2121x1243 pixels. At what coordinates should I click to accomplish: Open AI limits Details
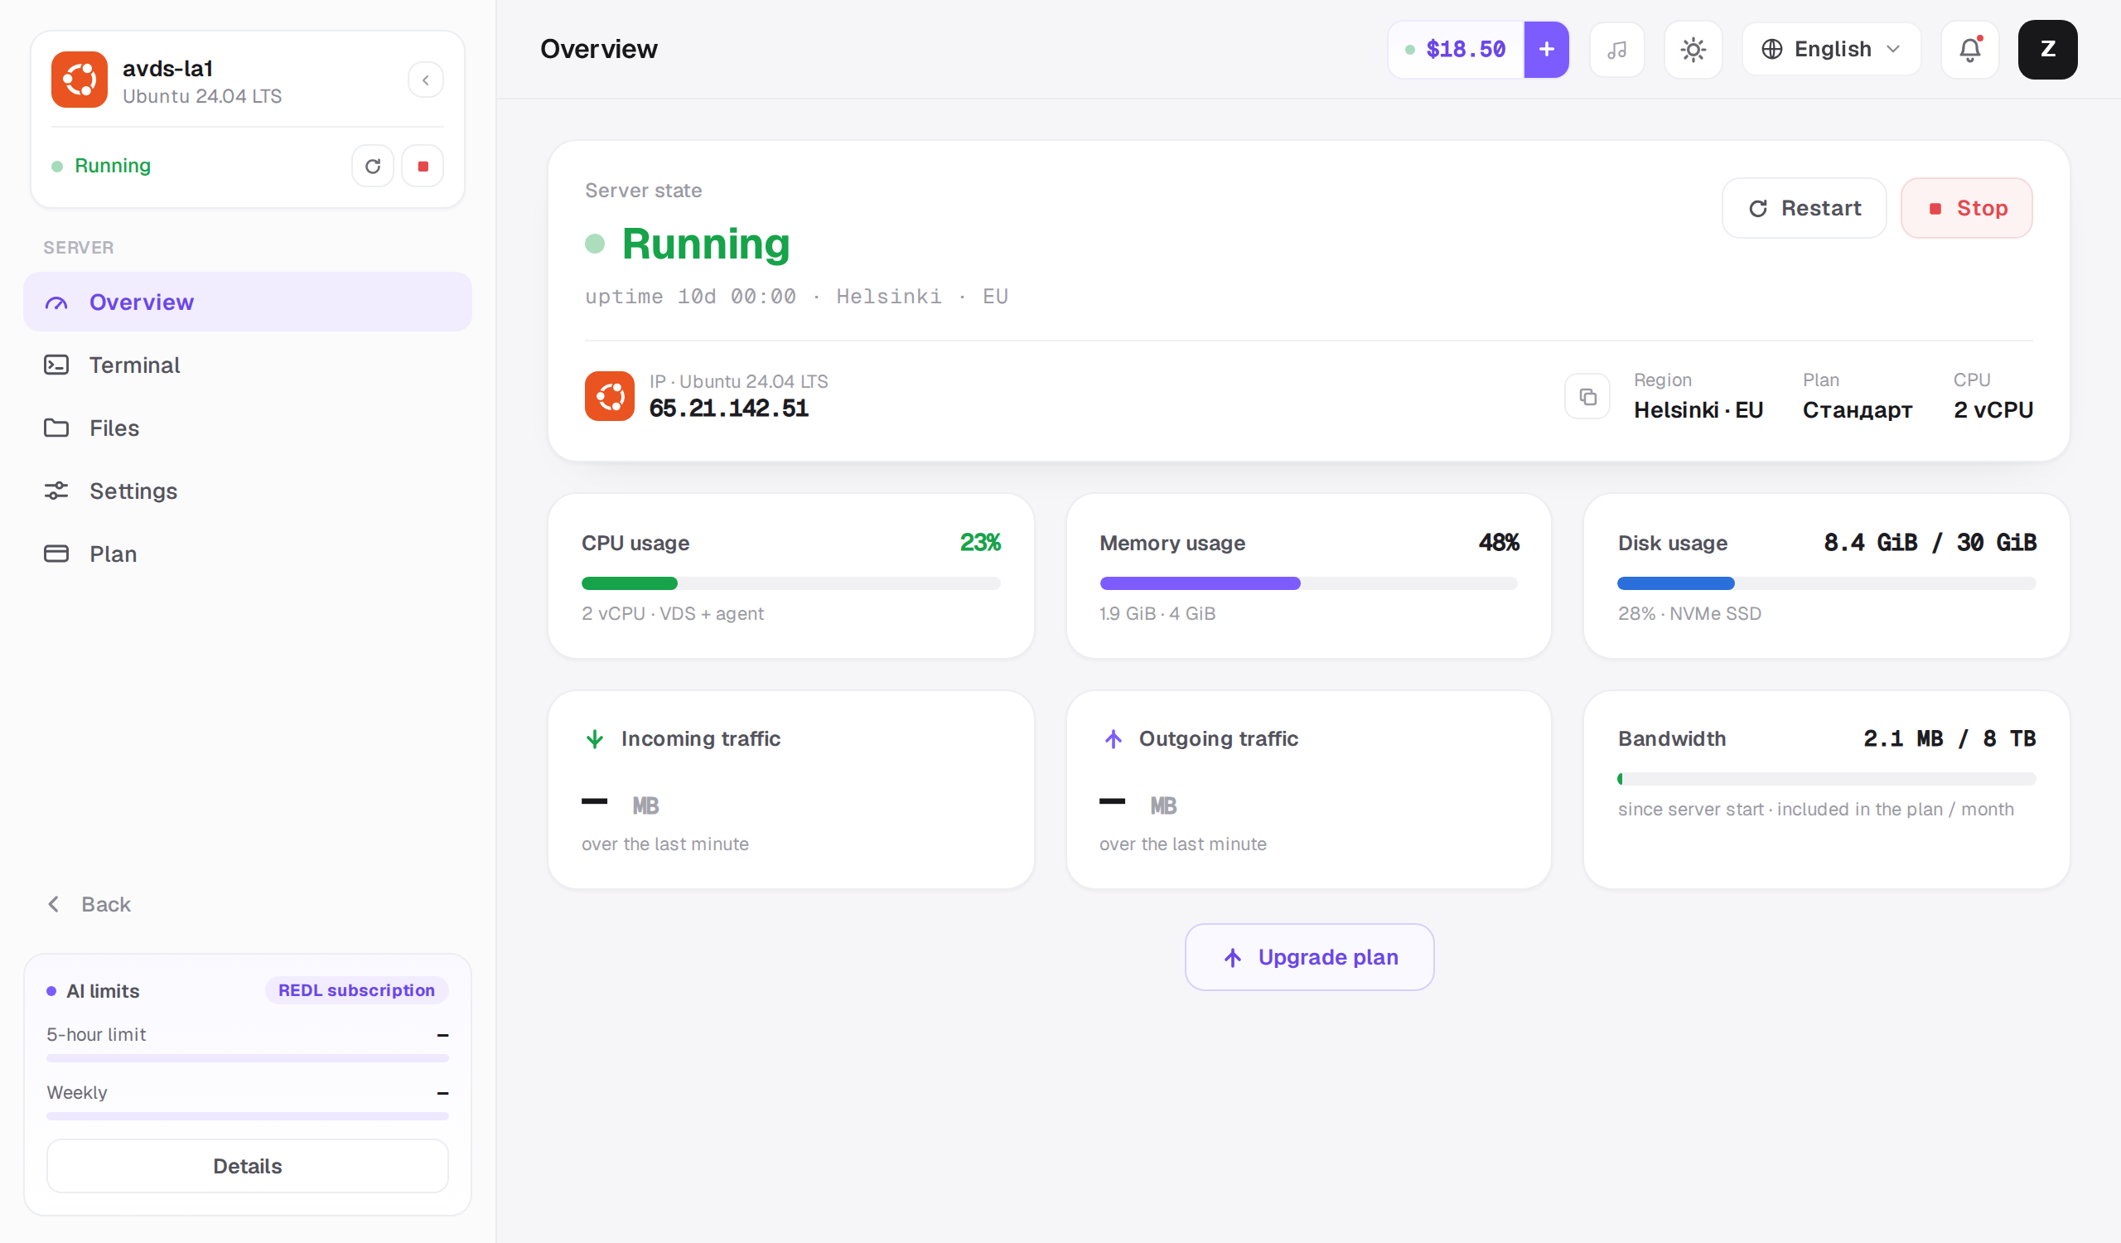pyautogui.click(x=248, y=1167)
